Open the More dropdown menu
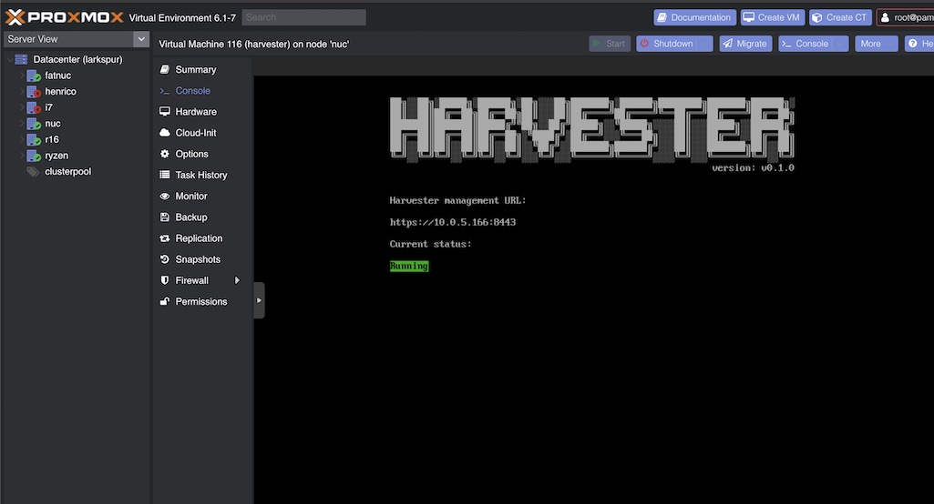The height and width of the screenshot is (504, 934). (877, 44)
